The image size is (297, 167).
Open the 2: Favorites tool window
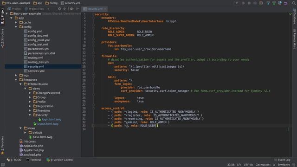(2, 145)
